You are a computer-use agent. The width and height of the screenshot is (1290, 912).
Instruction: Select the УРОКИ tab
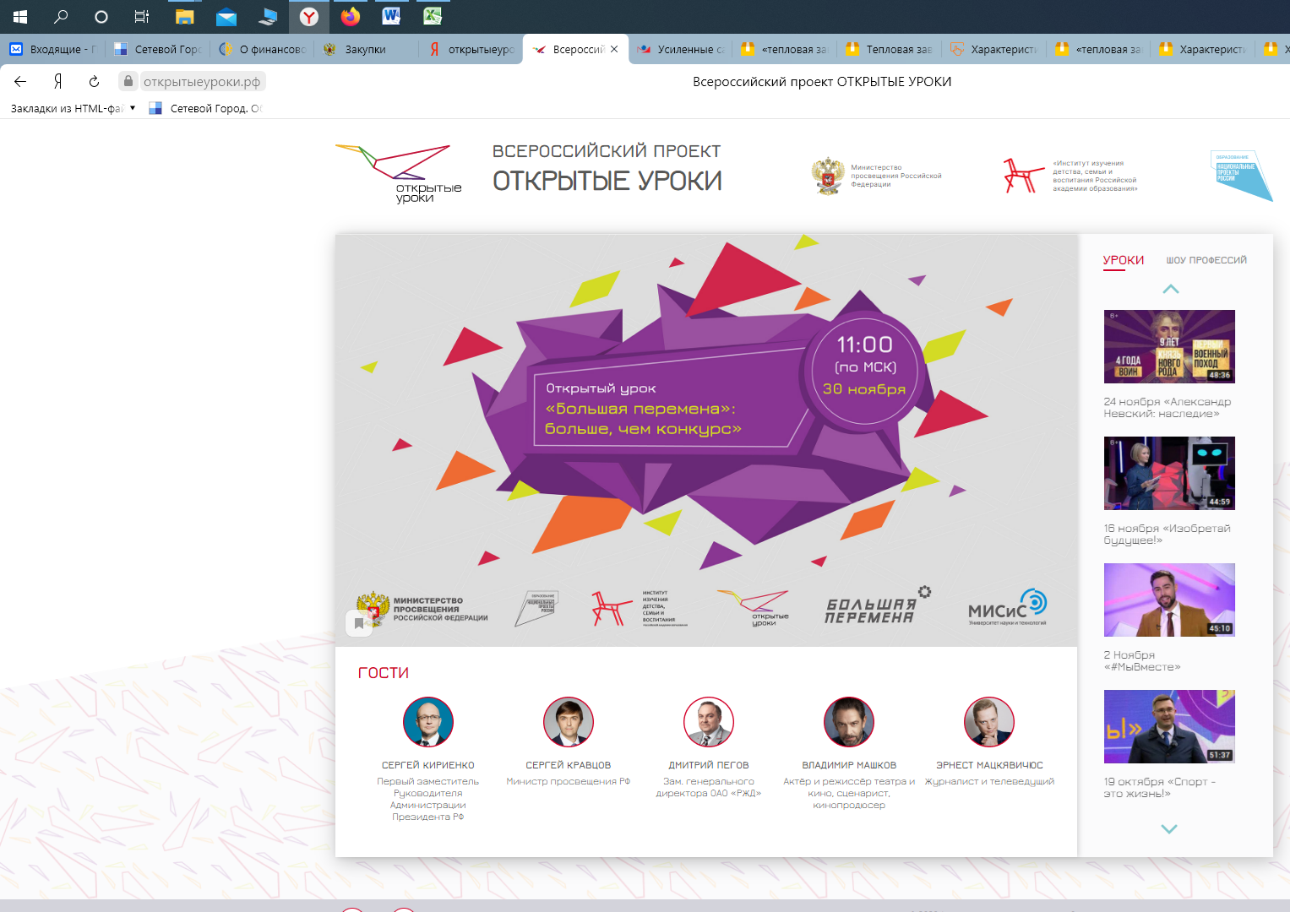point(1123,260)
